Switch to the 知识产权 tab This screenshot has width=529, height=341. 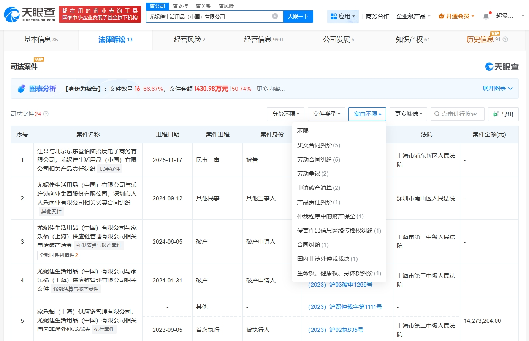coord(412,40)
